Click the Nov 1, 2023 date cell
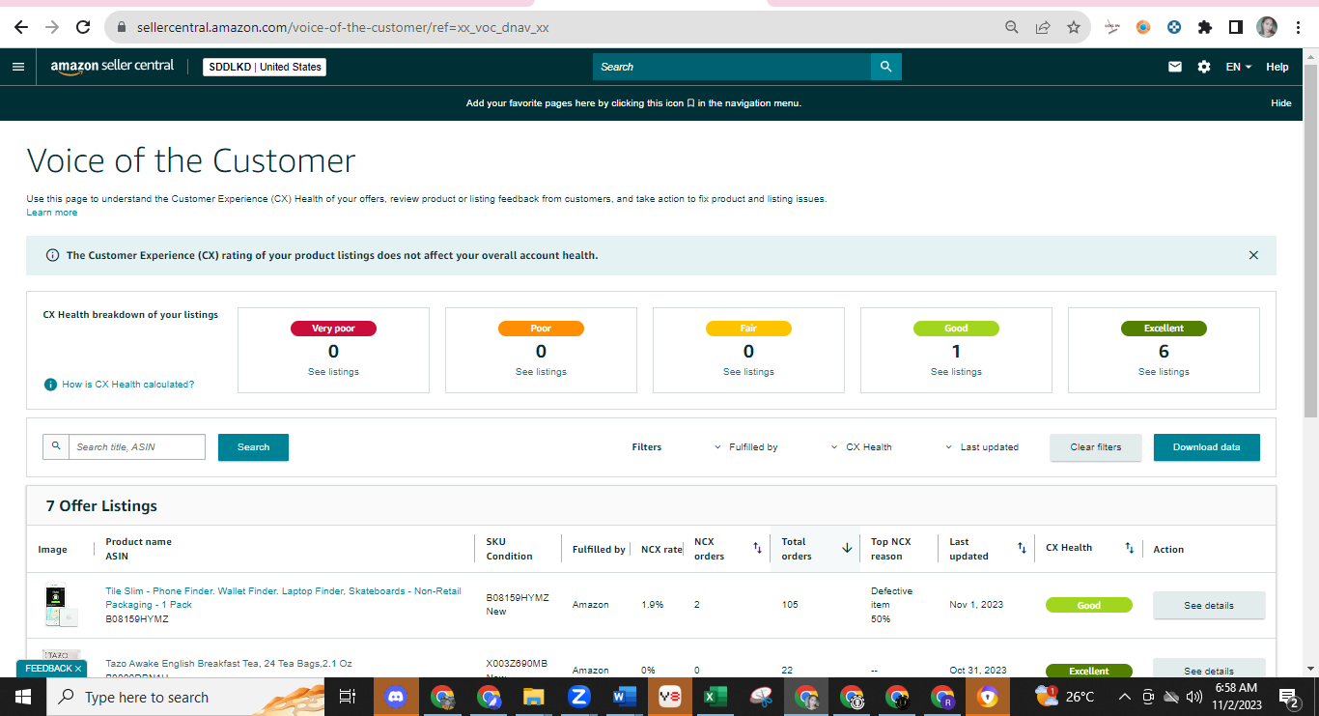1319x716 pixels. 976,605
